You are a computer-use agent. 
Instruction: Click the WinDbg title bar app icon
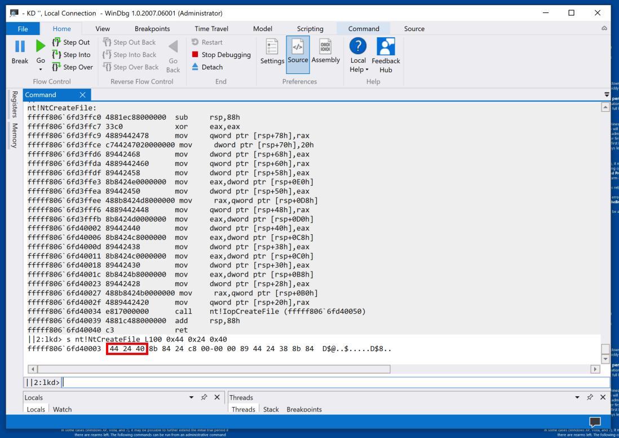click(14, 13)
